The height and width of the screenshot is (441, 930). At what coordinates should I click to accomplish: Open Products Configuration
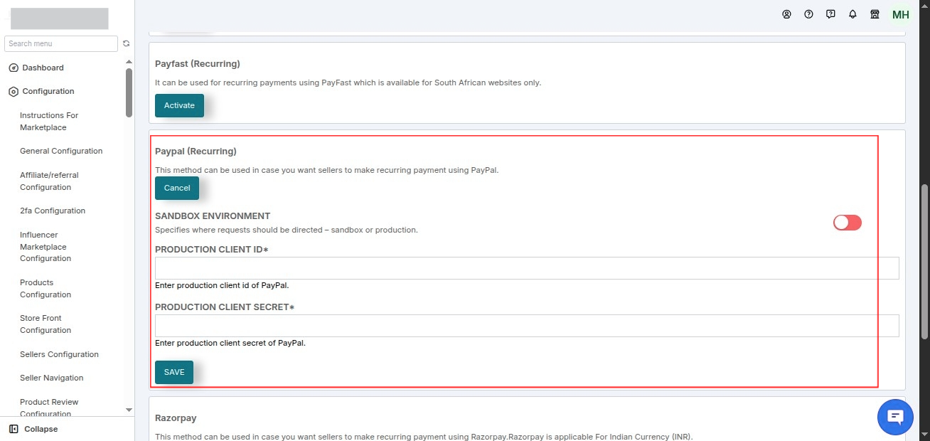coord(46,289)
